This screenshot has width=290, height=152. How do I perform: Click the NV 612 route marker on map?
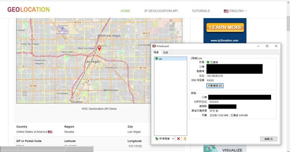(146, 33)
